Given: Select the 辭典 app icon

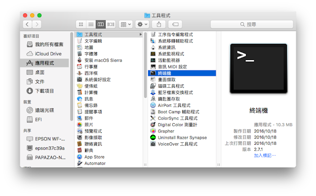Looking at the screenshot, I should pyautogui.click(x=79, y=150).
